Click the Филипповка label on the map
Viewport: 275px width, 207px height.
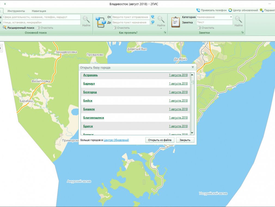(x=41, y=81)
